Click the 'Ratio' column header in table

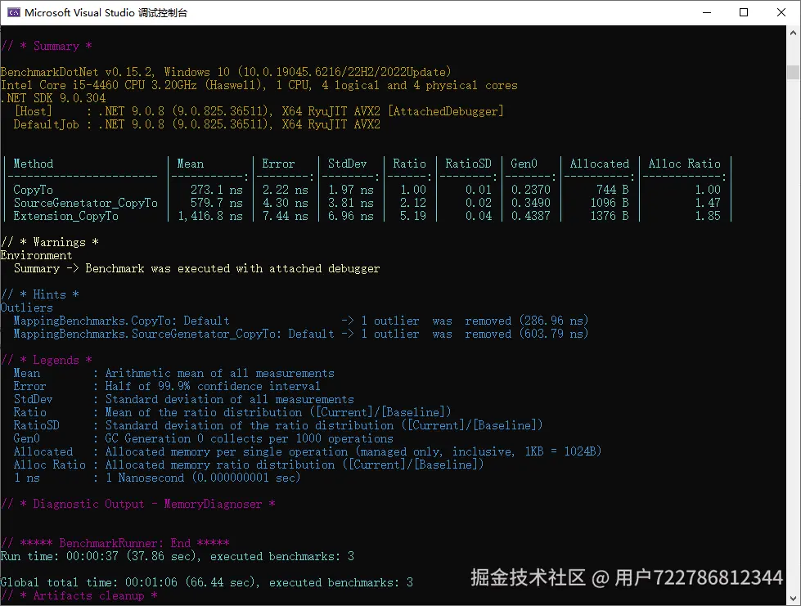[x=409, y=164]
